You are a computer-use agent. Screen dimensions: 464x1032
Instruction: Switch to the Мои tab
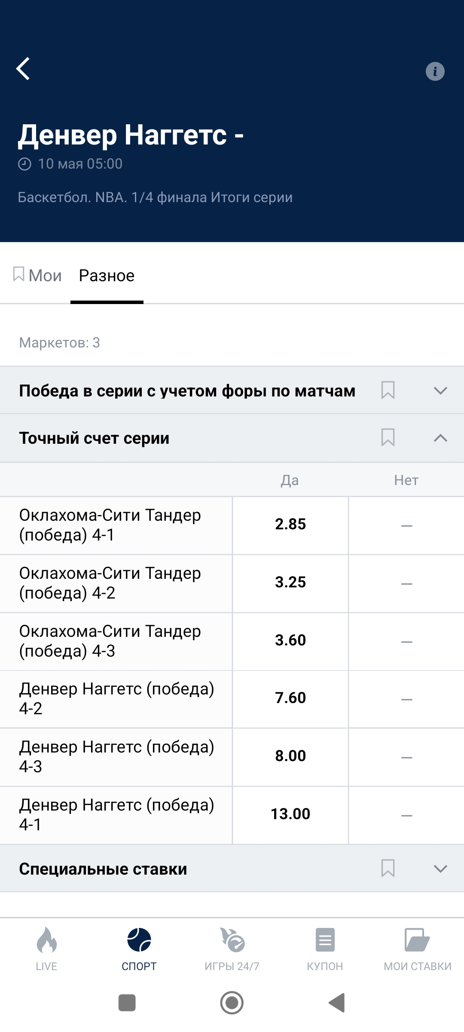[x=37, y=275]
